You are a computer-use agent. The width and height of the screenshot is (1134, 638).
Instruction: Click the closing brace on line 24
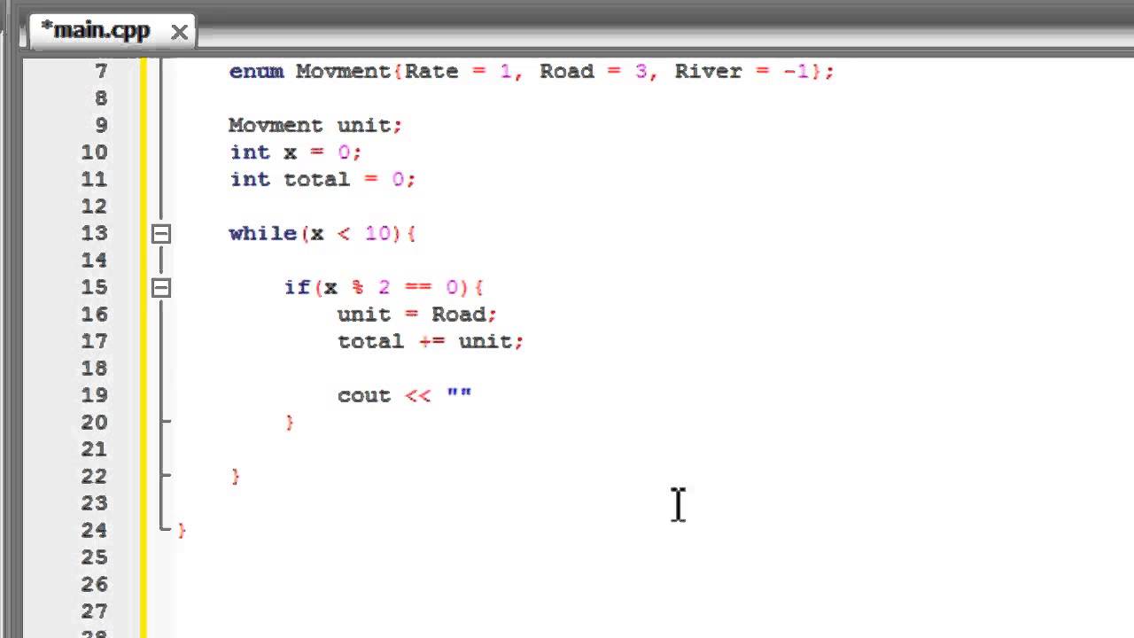point(182,531)
